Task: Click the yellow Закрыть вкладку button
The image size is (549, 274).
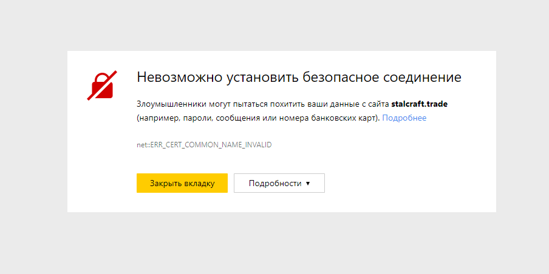Action: 182,183
